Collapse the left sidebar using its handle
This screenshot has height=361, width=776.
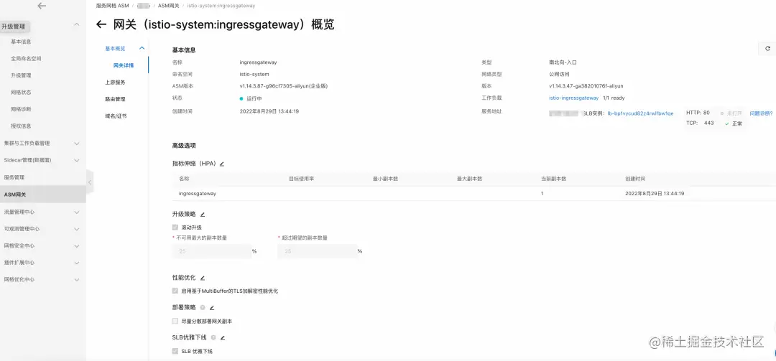(x=90, y=182)
